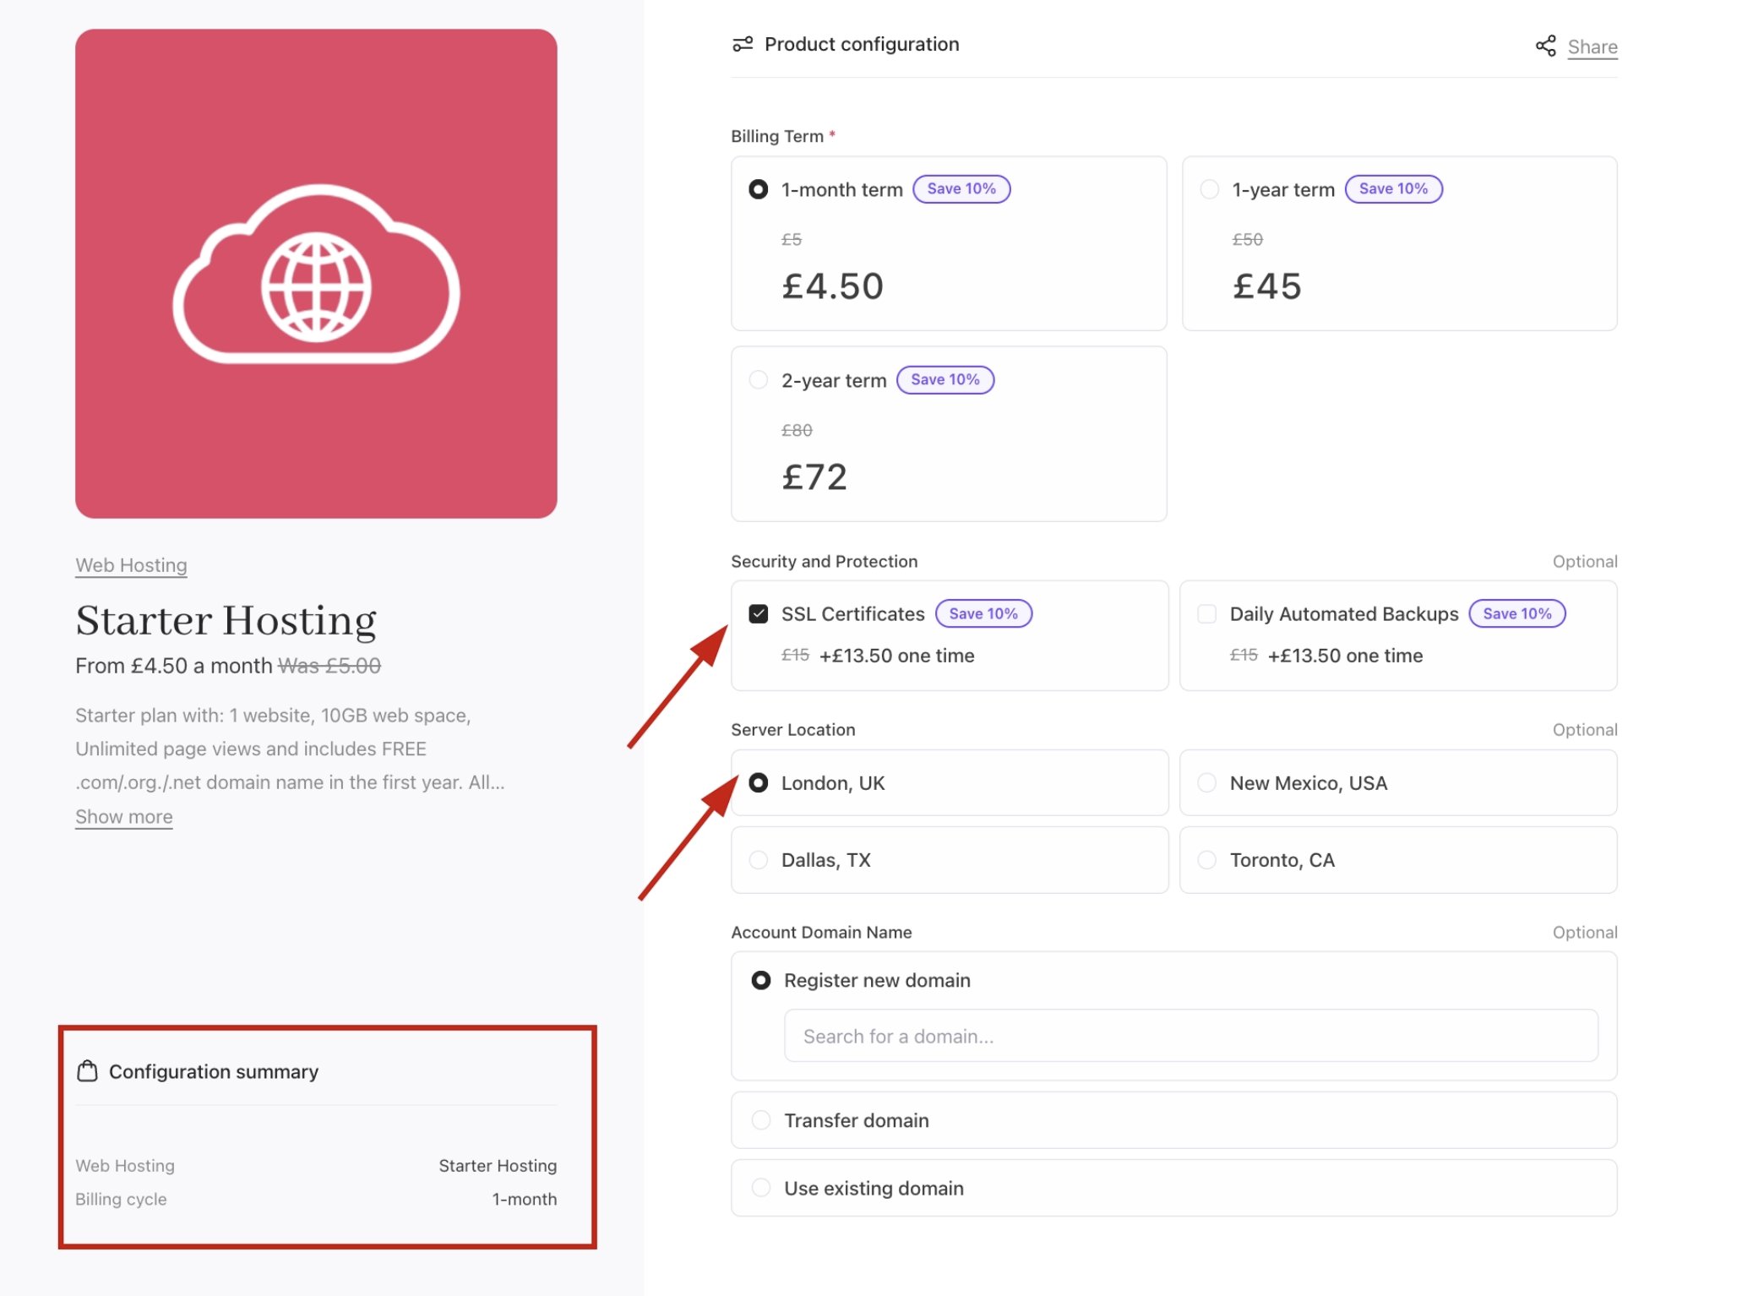Click Optional label beside Server Location
Screen dimensions: 1742x1296
pyautogui.click(x=1585, y=729)
